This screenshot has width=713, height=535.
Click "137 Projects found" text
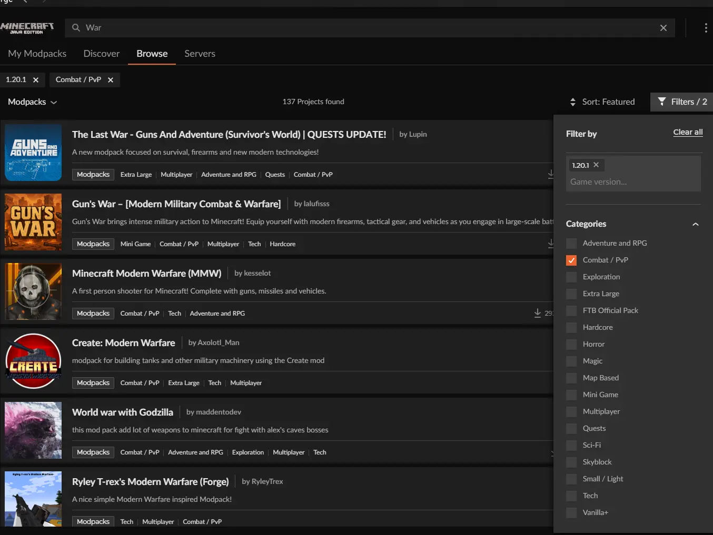tap(313, 102)
